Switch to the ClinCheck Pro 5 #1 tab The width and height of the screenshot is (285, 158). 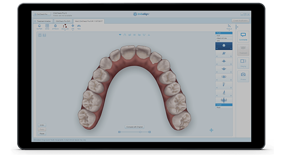63,21
